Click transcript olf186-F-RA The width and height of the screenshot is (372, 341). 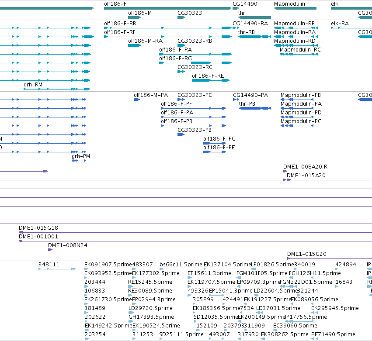click(175, 50)
